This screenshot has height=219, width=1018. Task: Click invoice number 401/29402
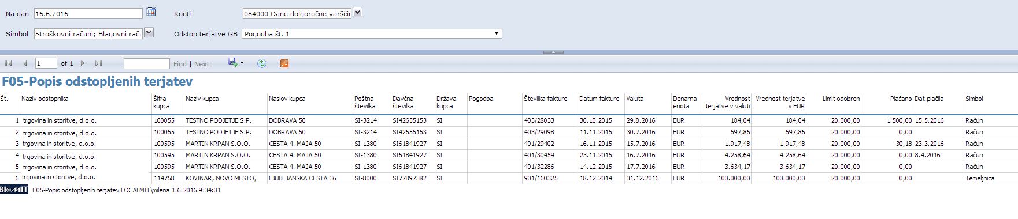[539, 144]
